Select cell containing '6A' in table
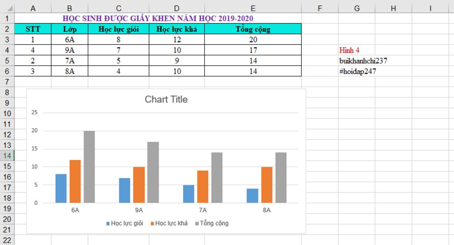This screenshot has width=454, height=245. pyautogui.click(x=70, y=40)
